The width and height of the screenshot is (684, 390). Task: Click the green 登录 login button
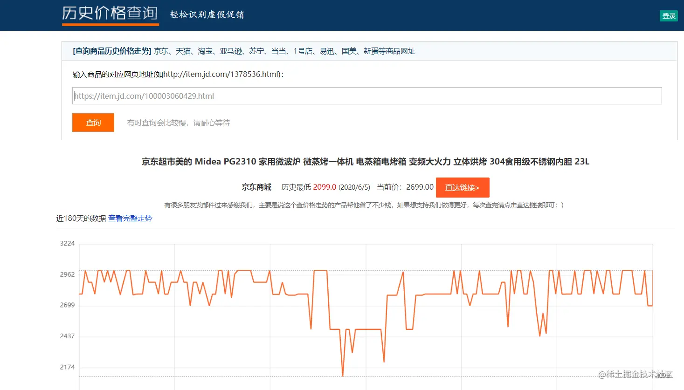669,16
